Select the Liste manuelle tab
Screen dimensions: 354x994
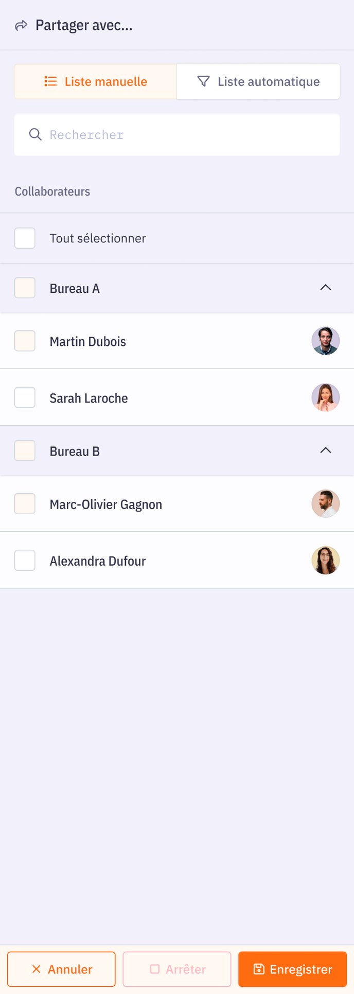tap(96, 81)
